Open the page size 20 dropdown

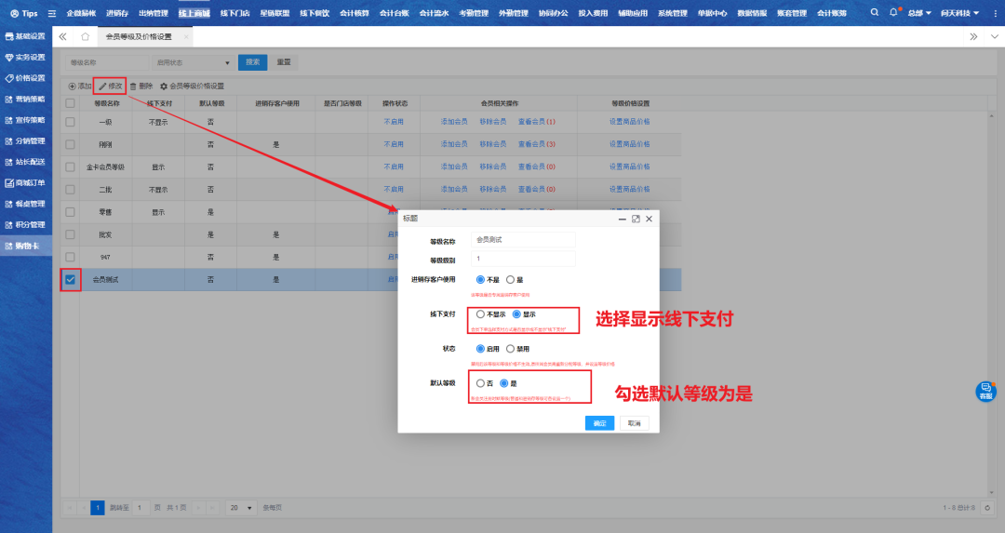pyautogui.click(x=242, y=508)
